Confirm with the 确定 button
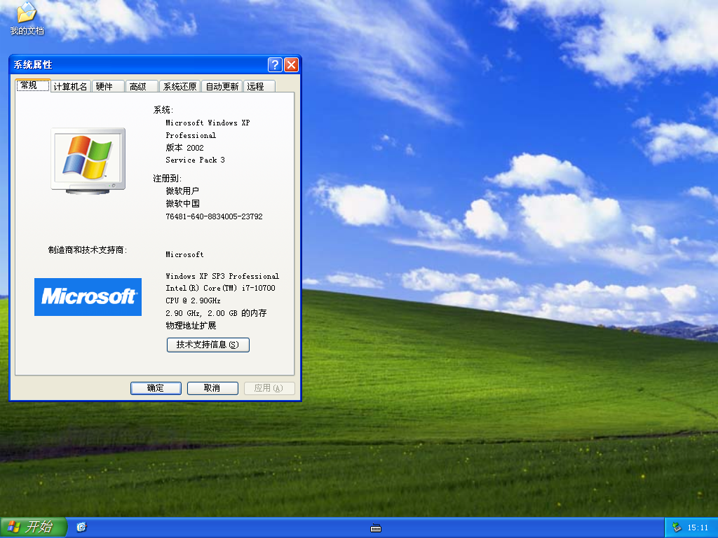 [156, 388]
